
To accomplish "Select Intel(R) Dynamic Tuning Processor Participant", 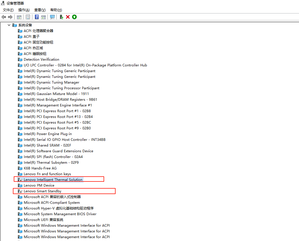I will 62,88.
